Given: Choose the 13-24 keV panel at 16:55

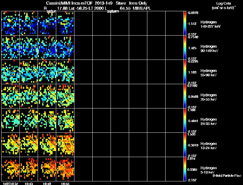Looking at the screenshot, I should click(x=65, y=145).
